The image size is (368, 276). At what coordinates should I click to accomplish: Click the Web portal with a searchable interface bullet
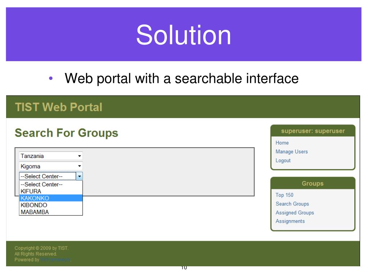182,78
